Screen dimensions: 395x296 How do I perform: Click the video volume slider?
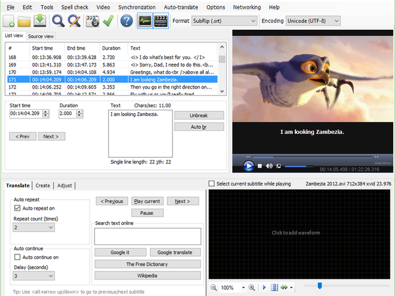coord(299,166)
